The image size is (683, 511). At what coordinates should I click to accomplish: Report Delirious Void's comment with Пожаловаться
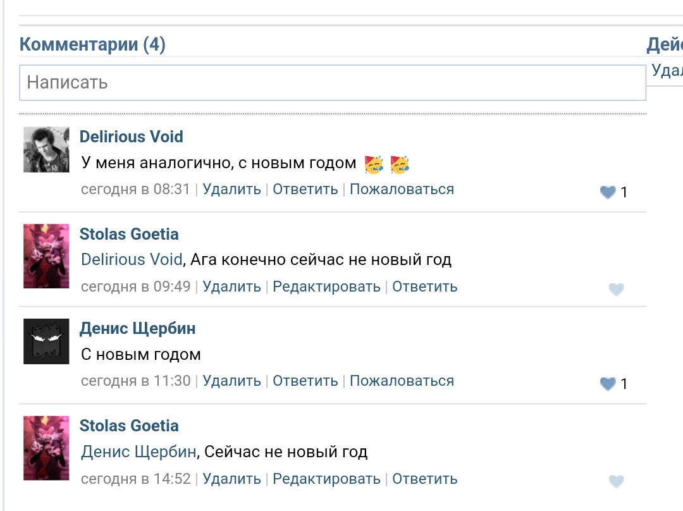coord(402,189)
